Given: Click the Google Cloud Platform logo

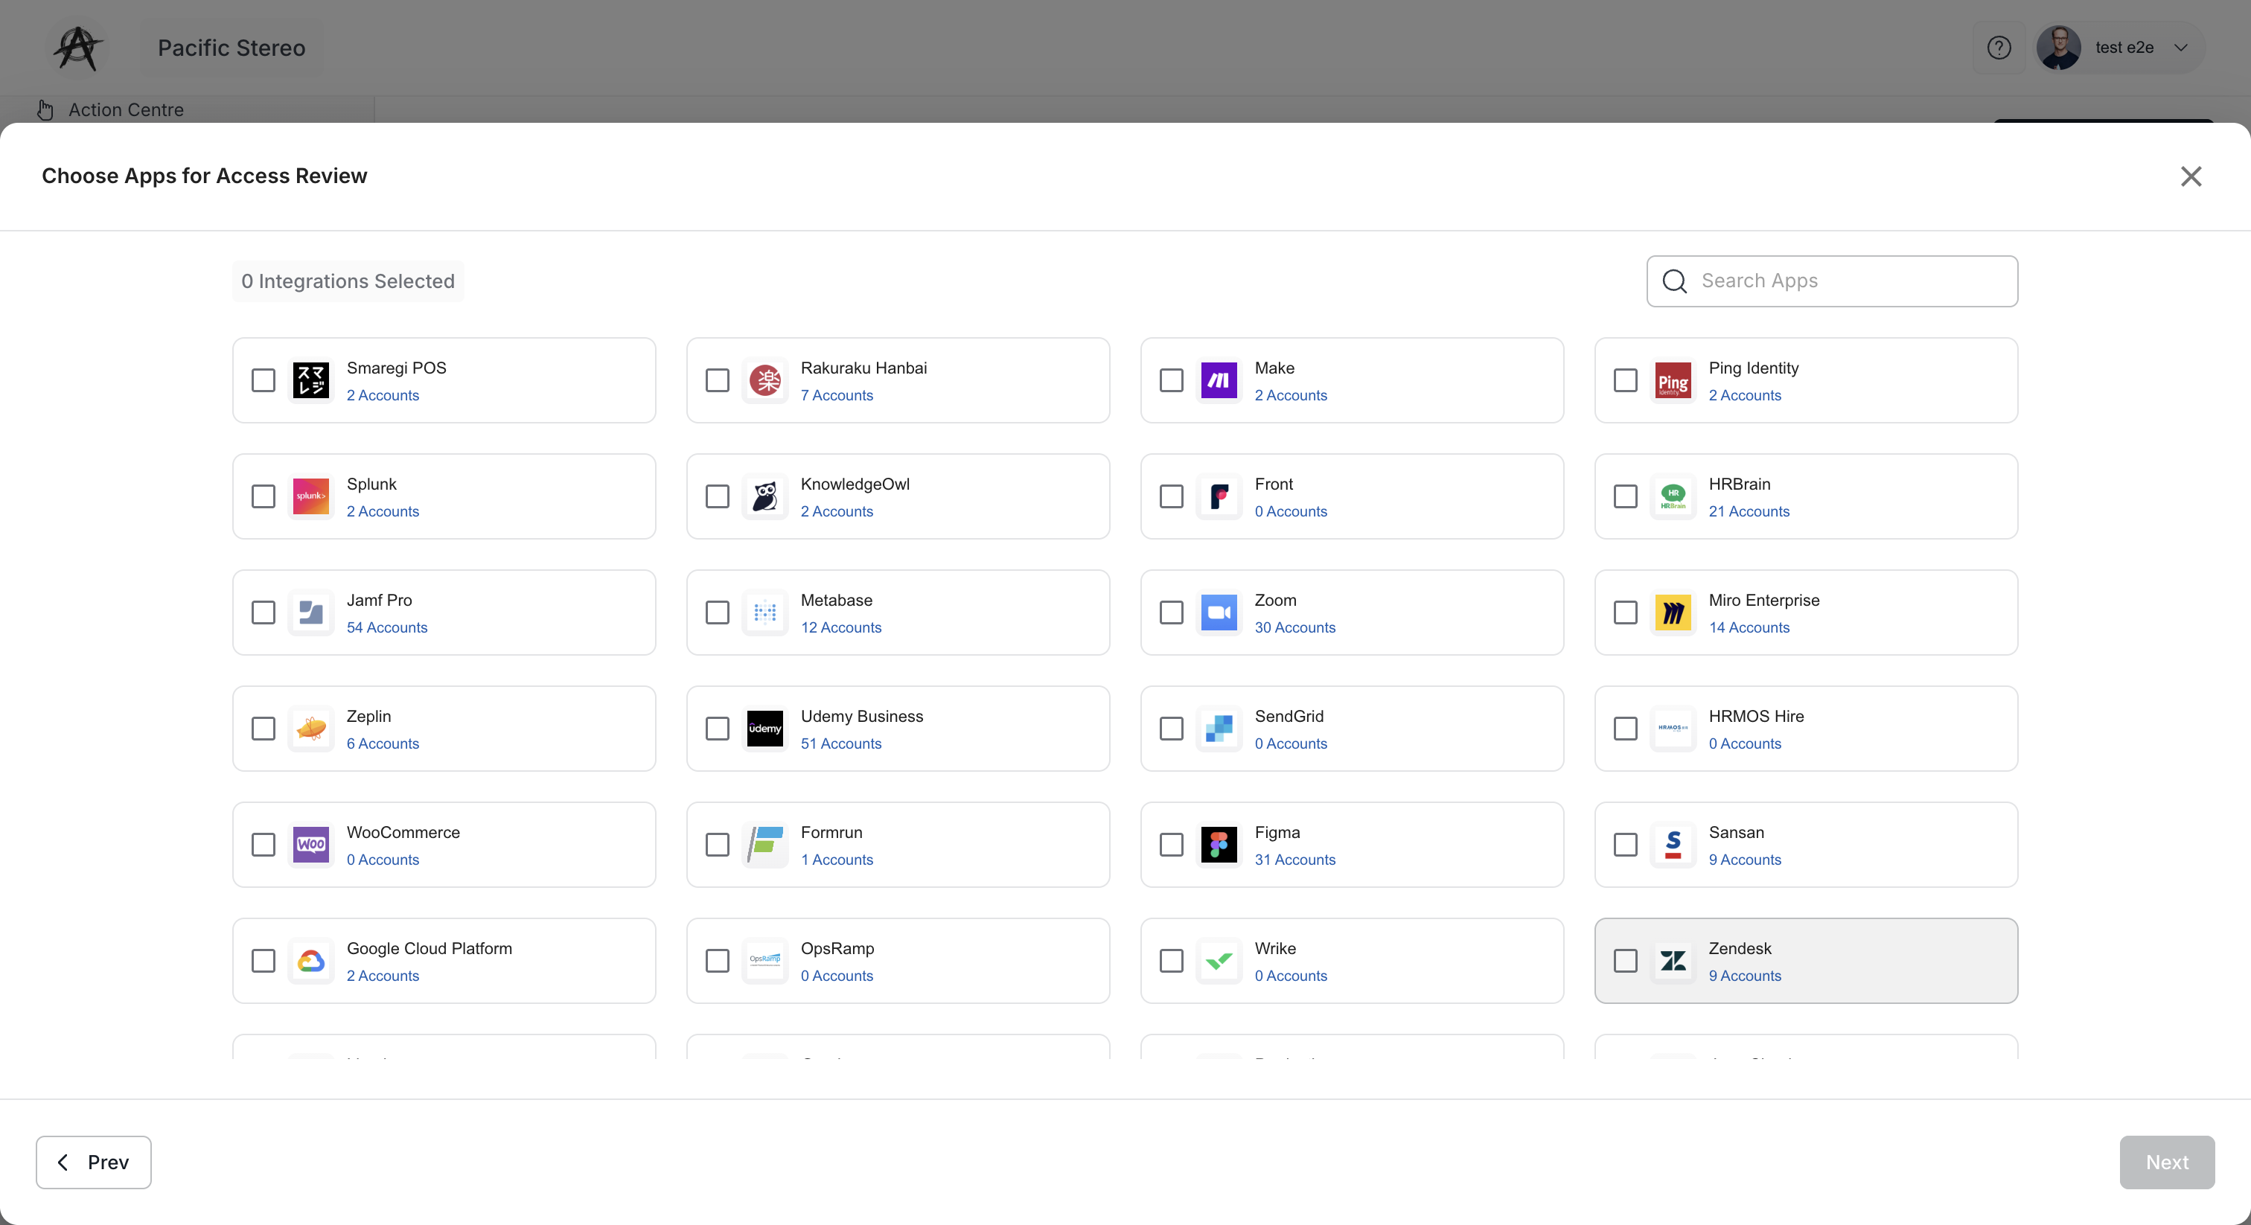Looking at the screenshot, I should pyautogui.click(x=311, y=961).
